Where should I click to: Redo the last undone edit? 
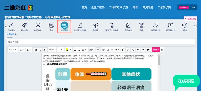pos(143,50)
